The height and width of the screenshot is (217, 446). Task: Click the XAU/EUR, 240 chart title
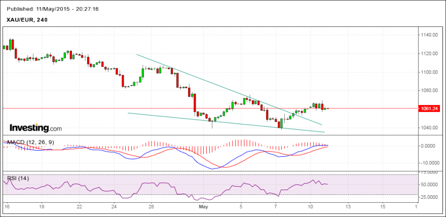[x=27, y=20]
